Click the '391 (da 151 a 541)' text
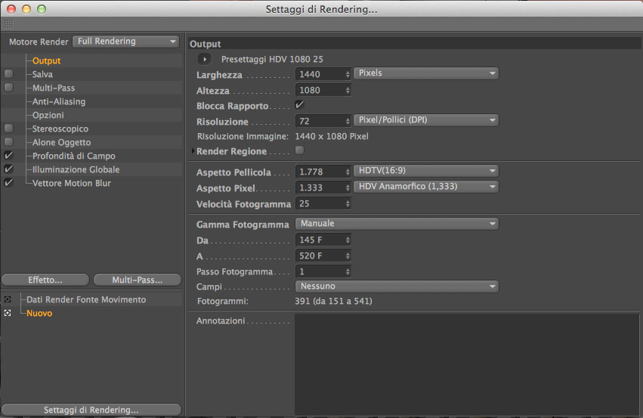Screen dimensions: 643x418 pyautogui.click(x=333, y=301)
